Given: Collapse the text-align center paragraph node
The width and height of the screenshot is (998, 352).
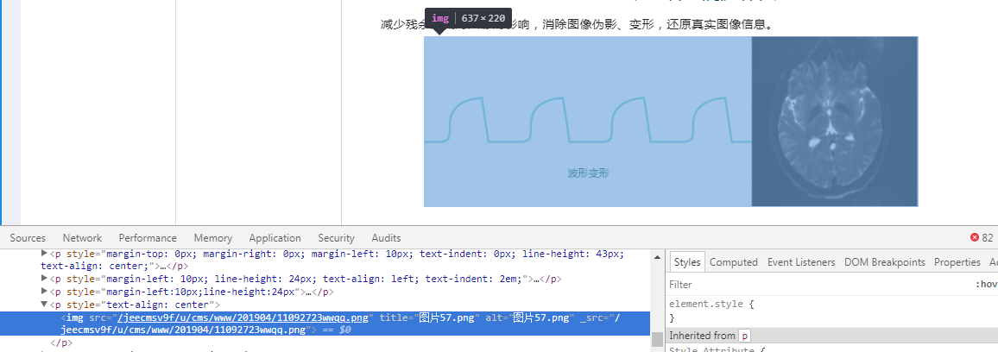Looking at the screenshot, I should point(45,305).
